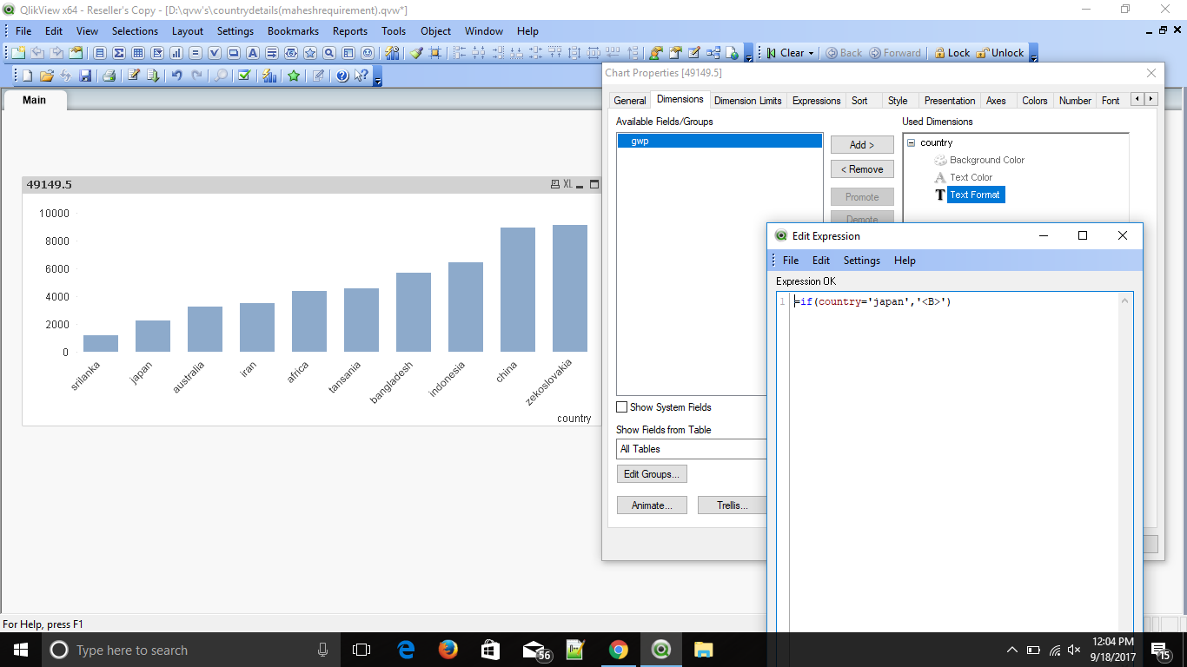Click inside the expression editor text
Screen dimensions: 1187x667
(872, 301)
